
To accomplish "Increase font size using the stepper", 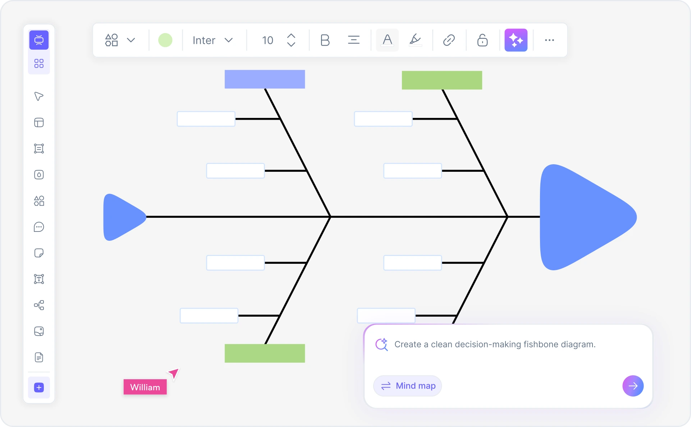I will point(292,36).
